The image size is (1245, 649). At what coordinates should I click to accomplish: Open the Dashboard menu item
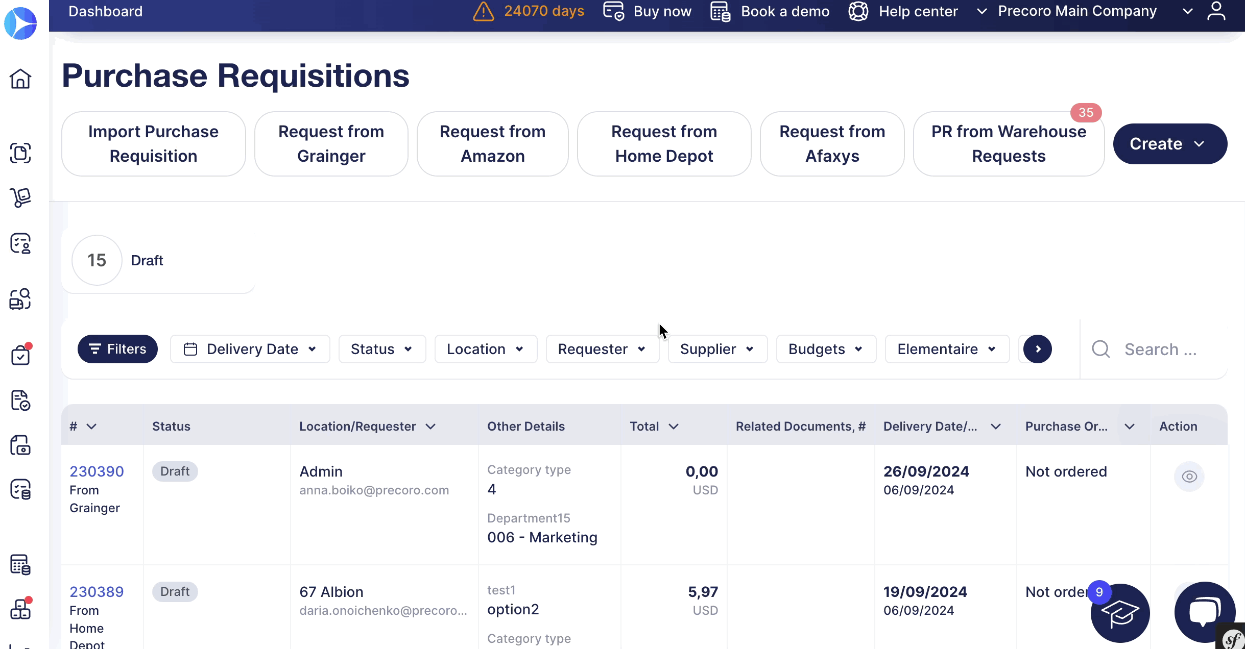106,11
